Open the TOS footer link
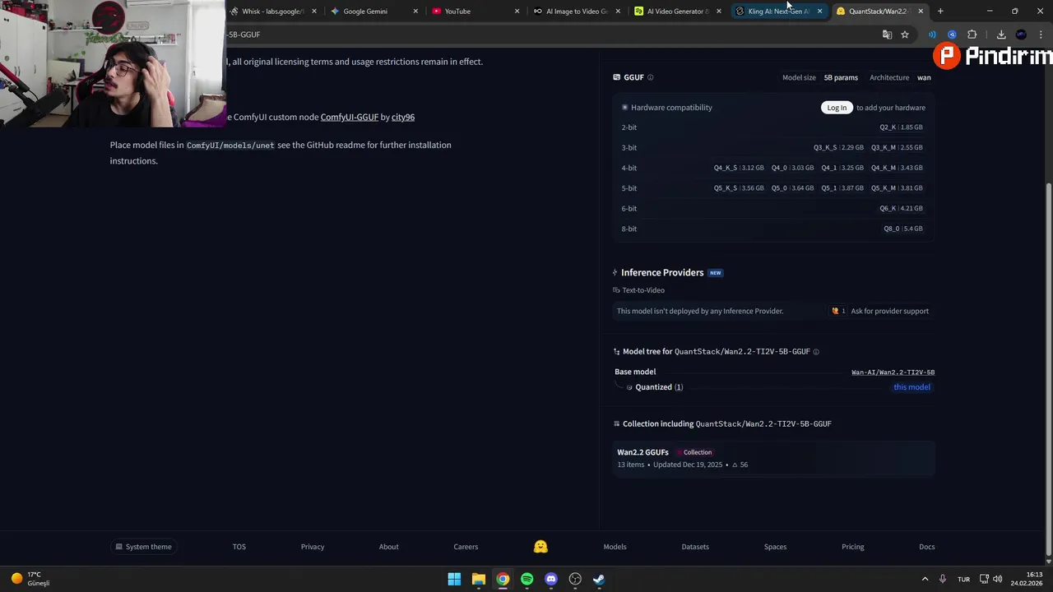 [239, 547]
